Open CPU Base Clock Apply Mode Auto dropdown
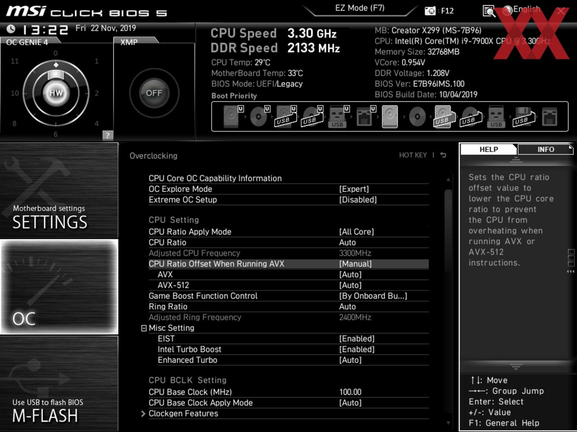Image resolution: width=577 pixels, height=432 pixels. pos(350,403)
